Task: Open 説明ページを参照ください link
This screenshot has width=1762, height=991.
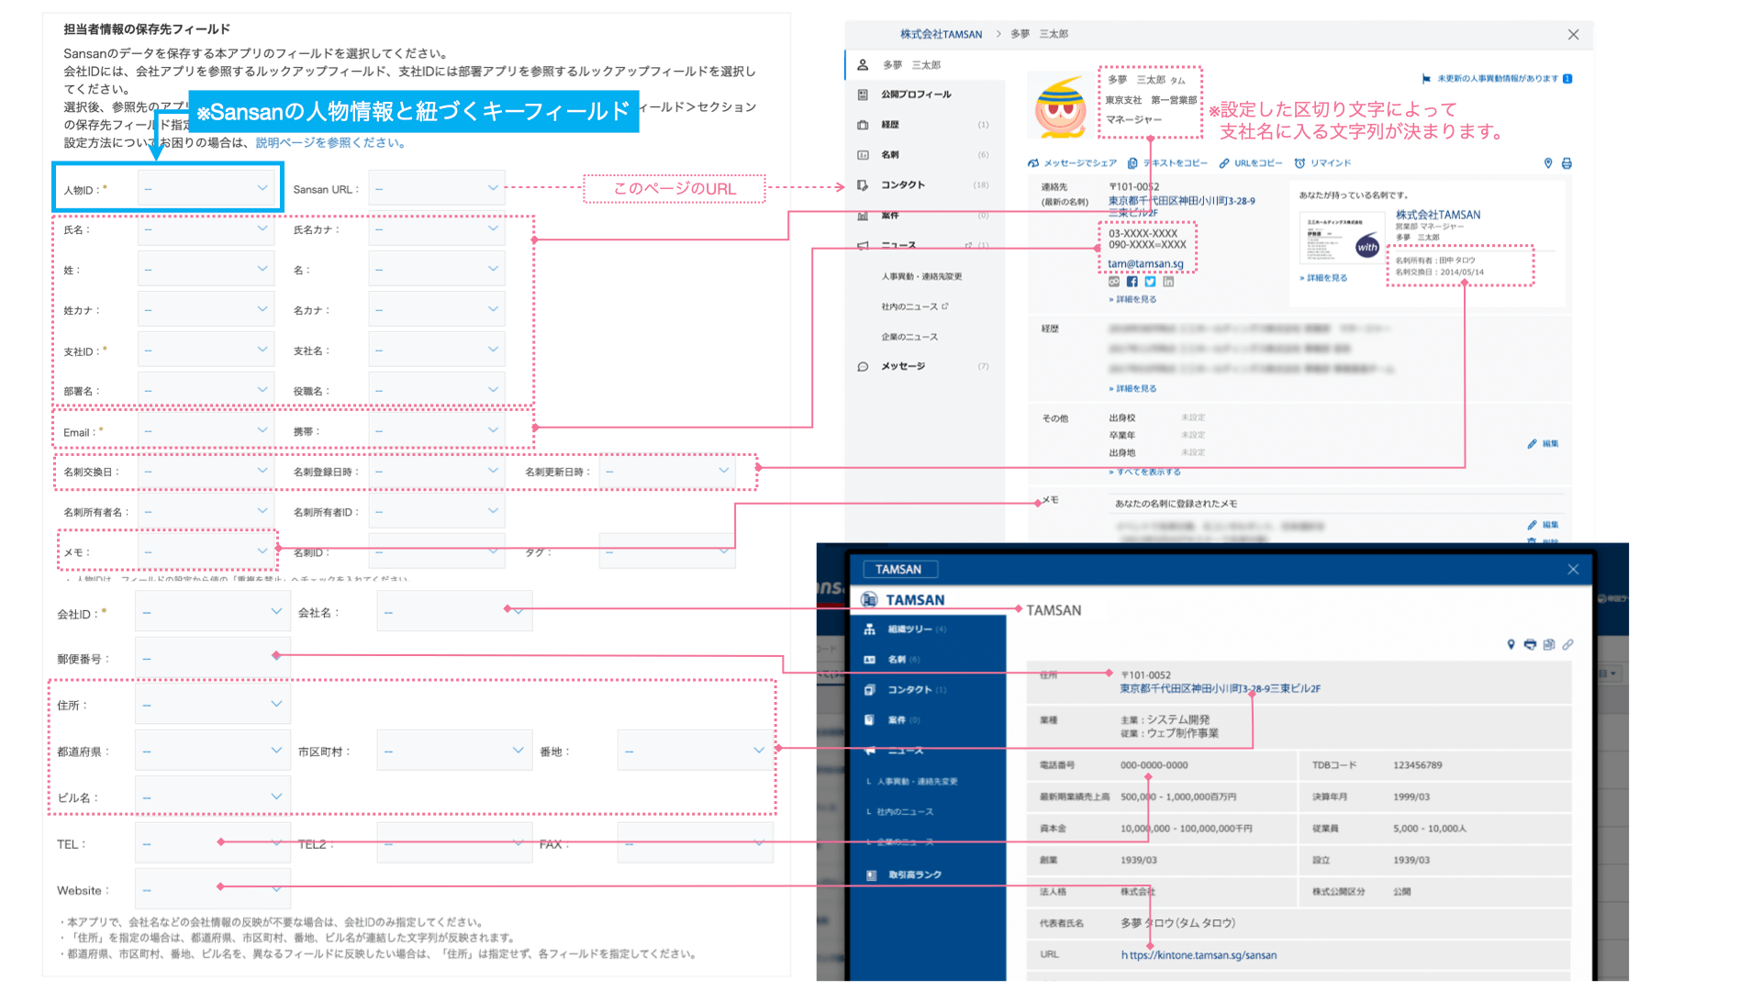Action: tap(329, 143)
